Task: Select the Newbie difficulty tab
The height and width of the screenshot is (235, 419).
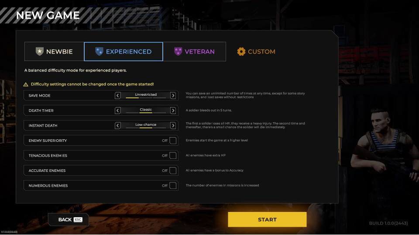Action: coord(54,51)
